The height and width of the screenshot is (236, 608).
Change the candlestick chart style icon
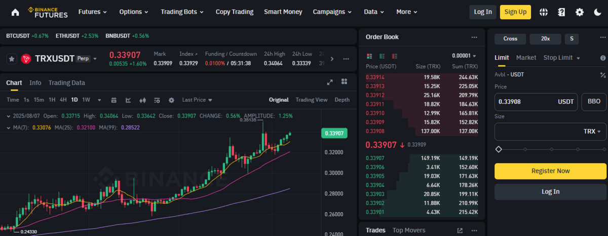142,100
